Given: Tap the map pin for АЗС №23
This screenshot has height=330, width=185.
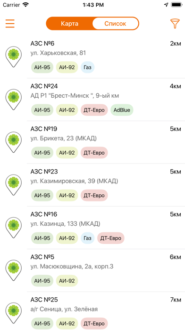Looking at the screenshot, I should (14, 185).
